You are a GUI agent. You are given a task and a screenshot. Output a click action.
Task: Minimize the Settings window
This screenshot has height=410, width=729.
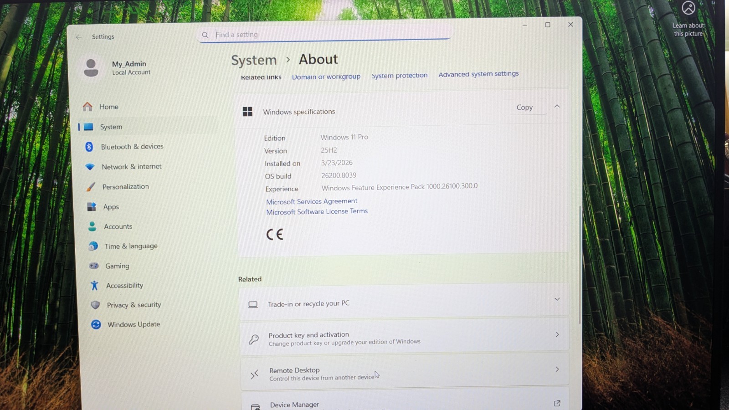point(525,25)
